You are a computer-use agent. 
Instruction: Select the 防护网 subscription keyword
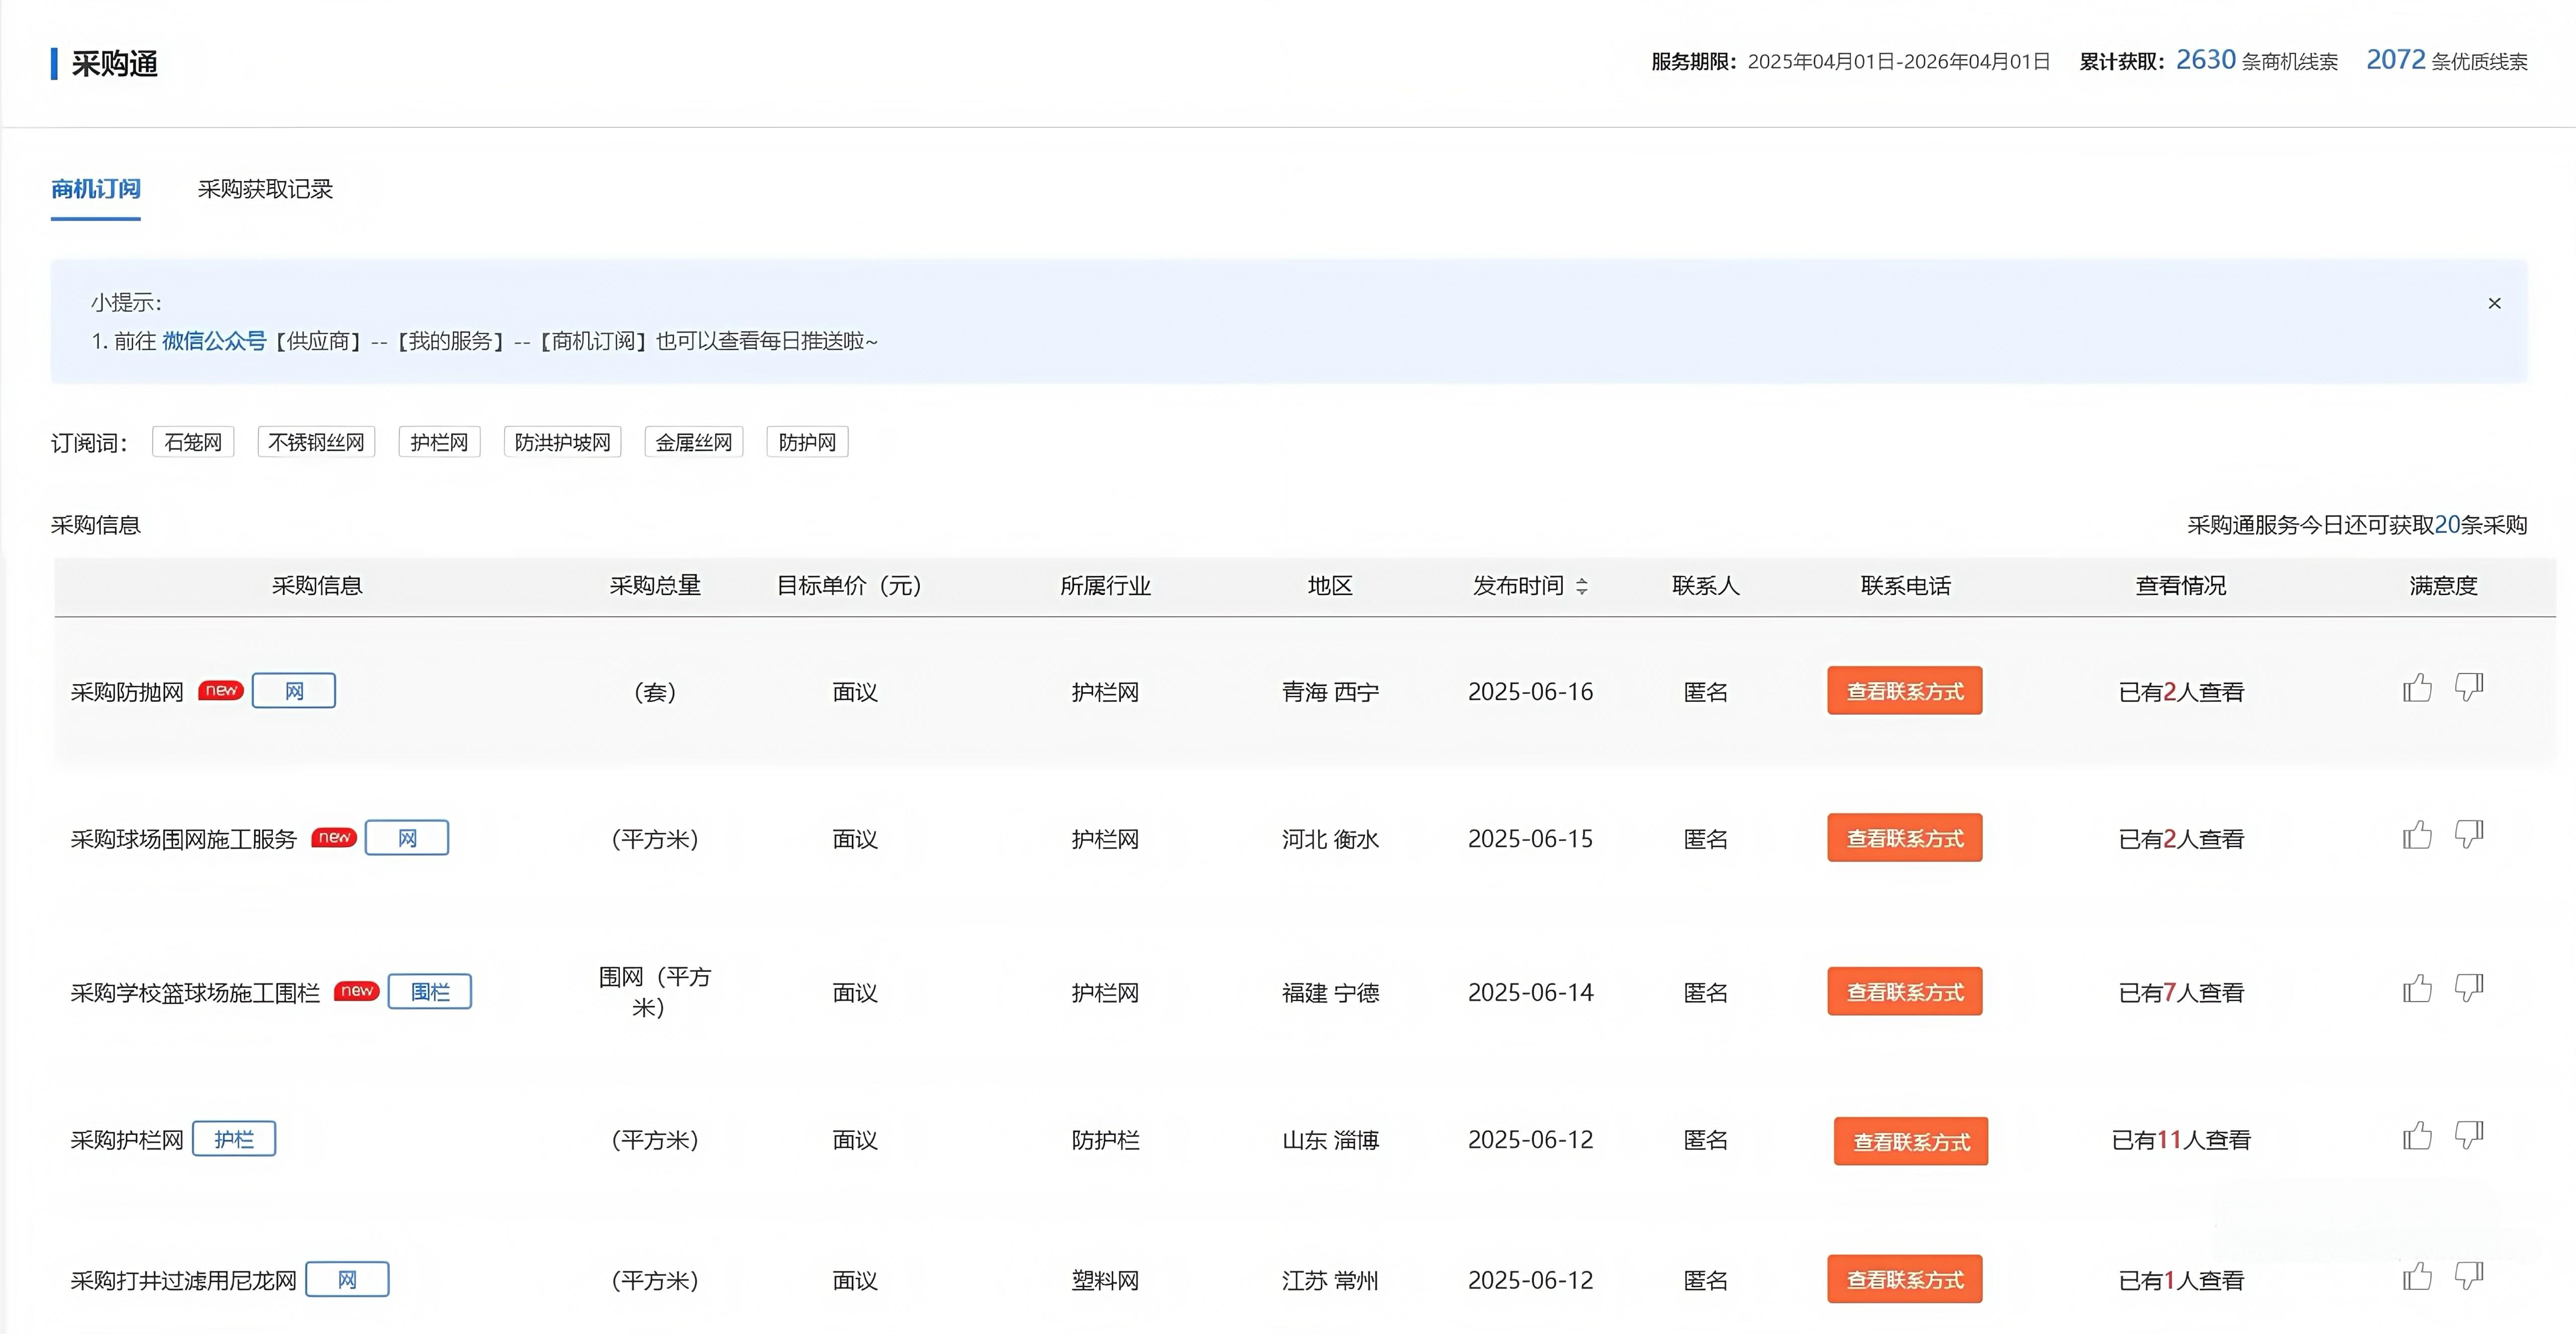click(x=807, y=442)
